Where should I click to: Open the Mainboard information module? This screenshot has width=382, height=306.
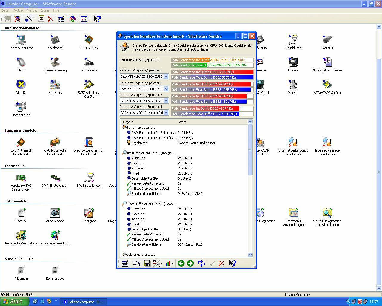pos(55,42)
